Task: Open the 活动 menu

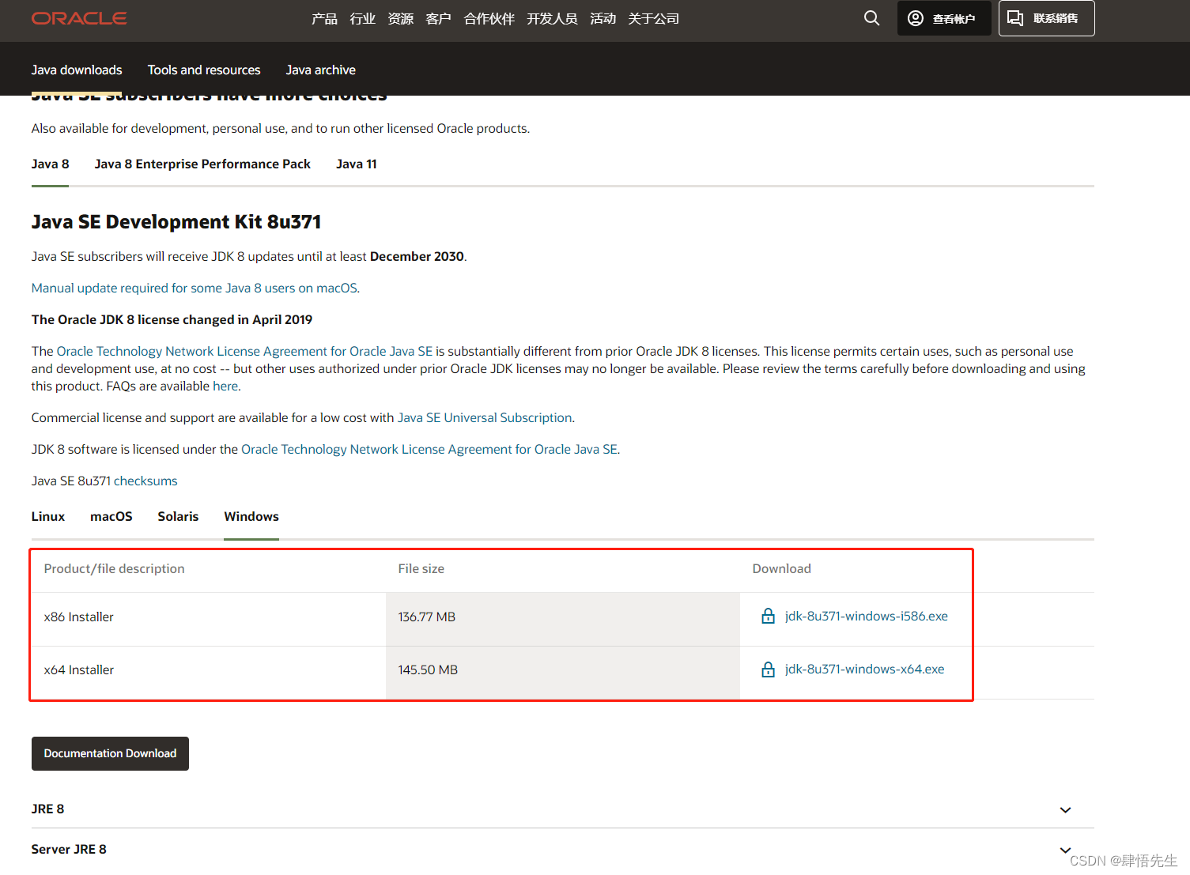Action: pos(603,18)
